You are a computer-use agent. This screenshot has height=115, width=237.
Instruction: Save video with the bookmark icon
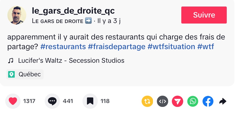coord(90,101)
